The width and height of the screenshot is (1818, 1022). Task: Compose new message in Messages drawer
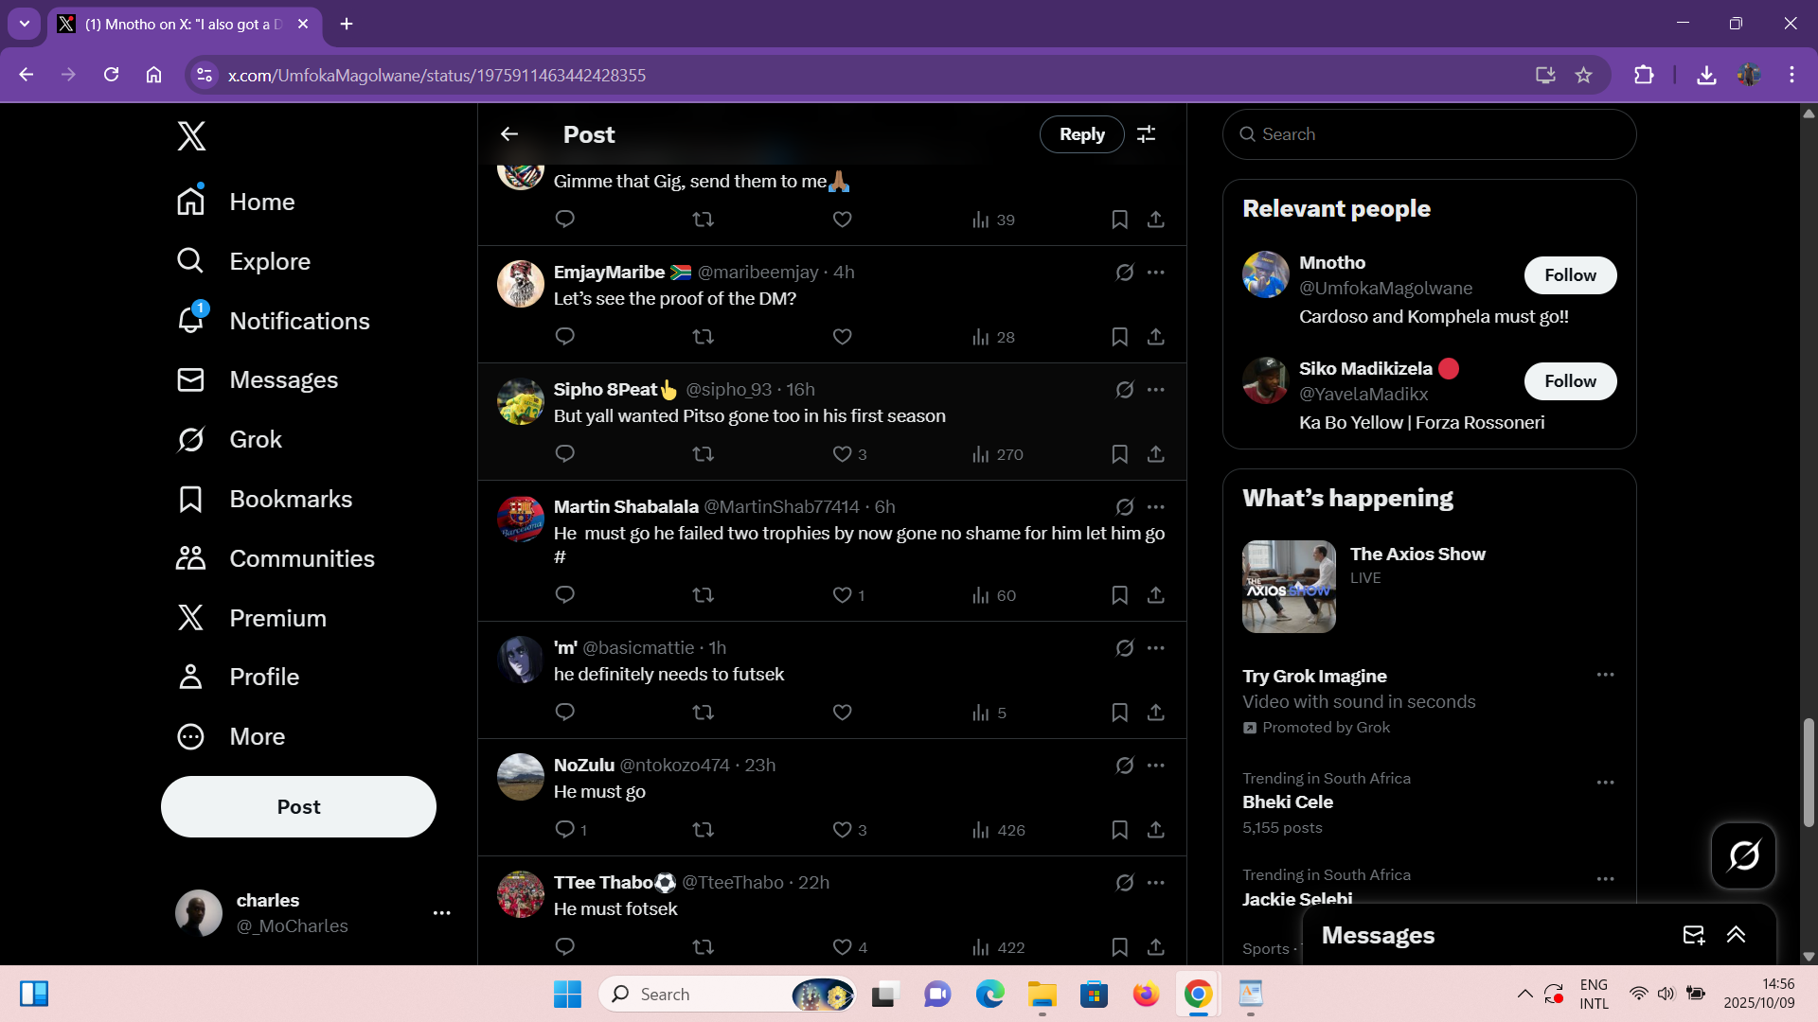pos(1693,935)
